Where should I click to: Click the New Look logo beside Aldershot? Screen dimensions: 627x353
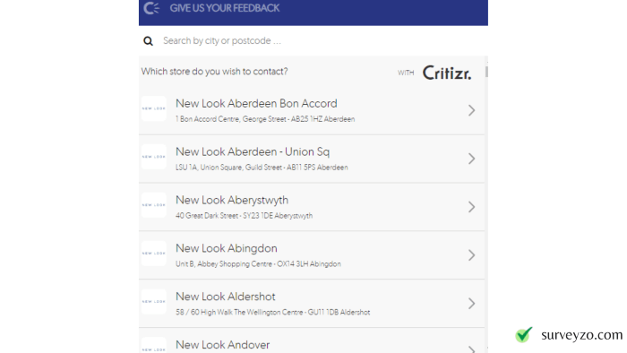pyautogui.click(x=153, y=302)
